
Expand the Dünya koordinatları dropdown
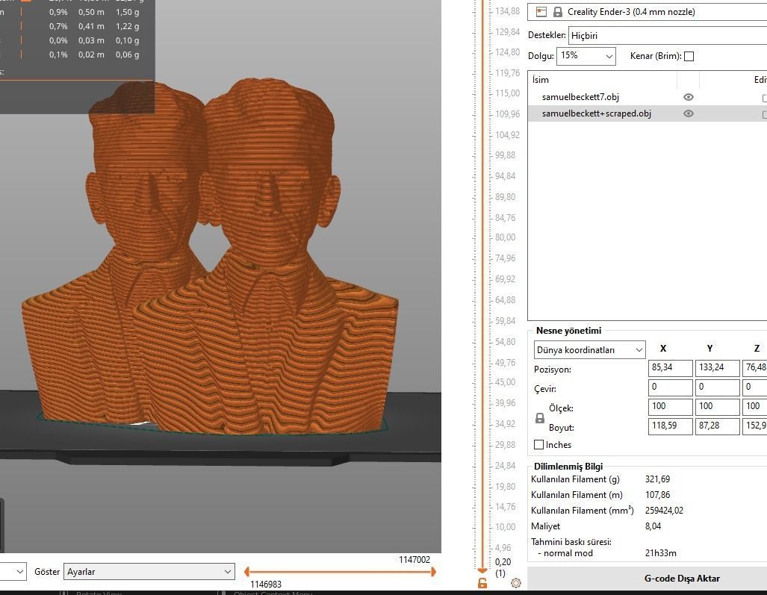coord(589,350)
